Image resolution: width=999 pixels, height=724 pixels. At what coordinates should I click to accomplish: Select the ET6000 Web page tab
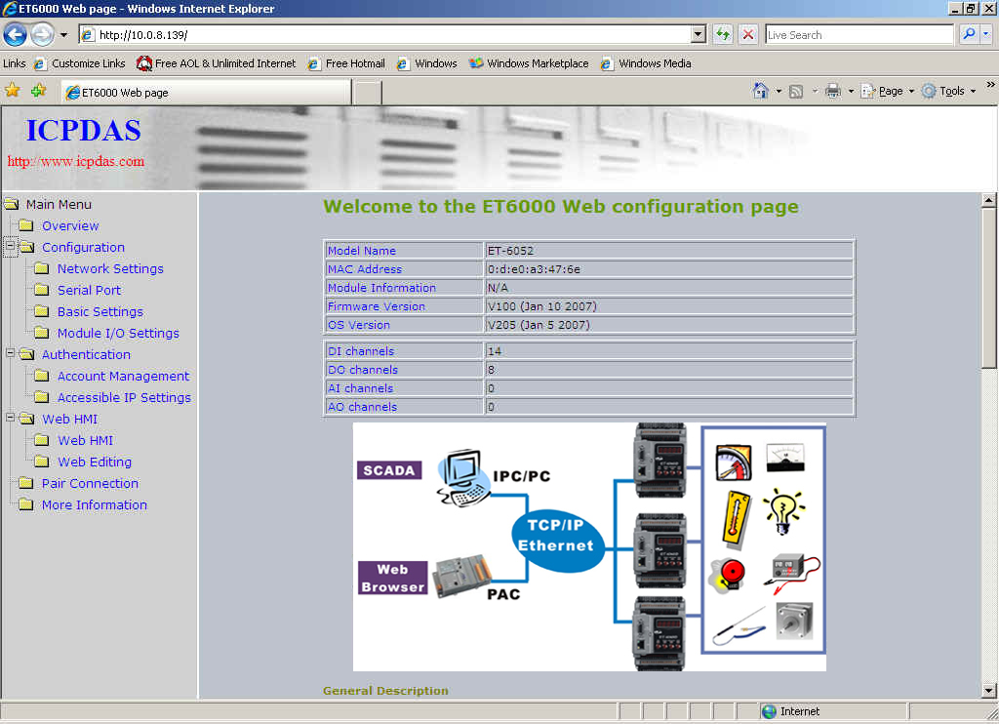point(206,93)
